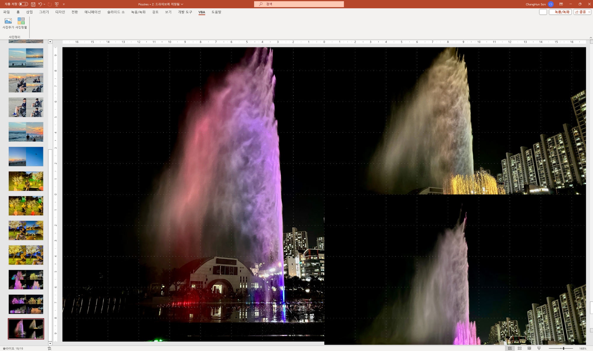Click the zoom slider in status bar
The image size is (593, 351).
point(563,348)
